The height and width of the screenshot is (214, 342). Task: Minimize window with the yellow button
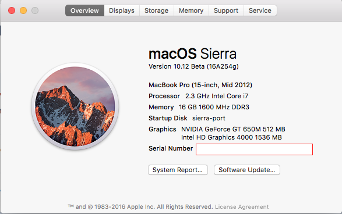pos(23,10)
